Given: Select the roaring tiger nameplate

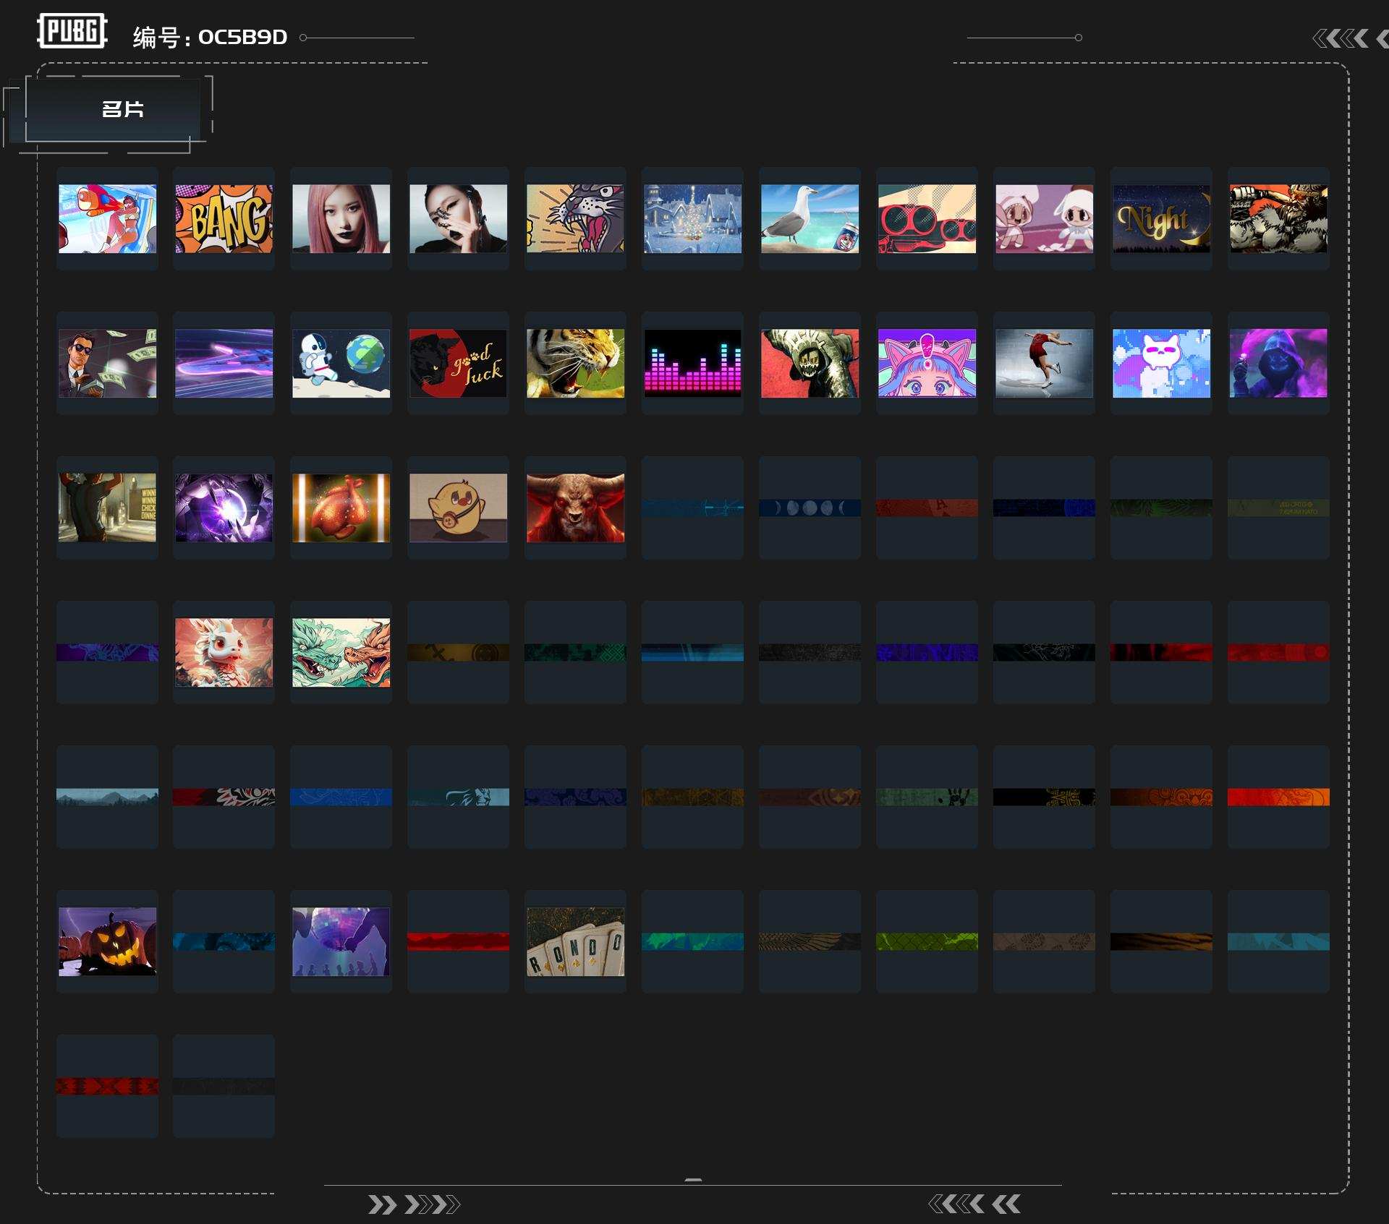Looking at the screenshot, I should (575, 363).
